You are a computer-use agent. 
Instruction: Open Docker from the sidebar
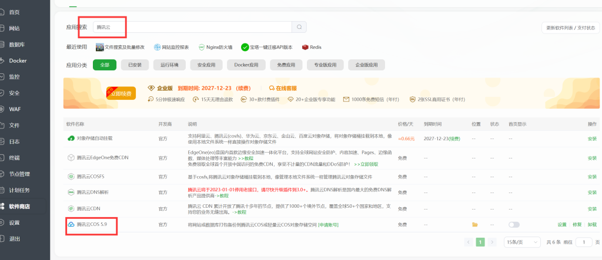[18, 60]
